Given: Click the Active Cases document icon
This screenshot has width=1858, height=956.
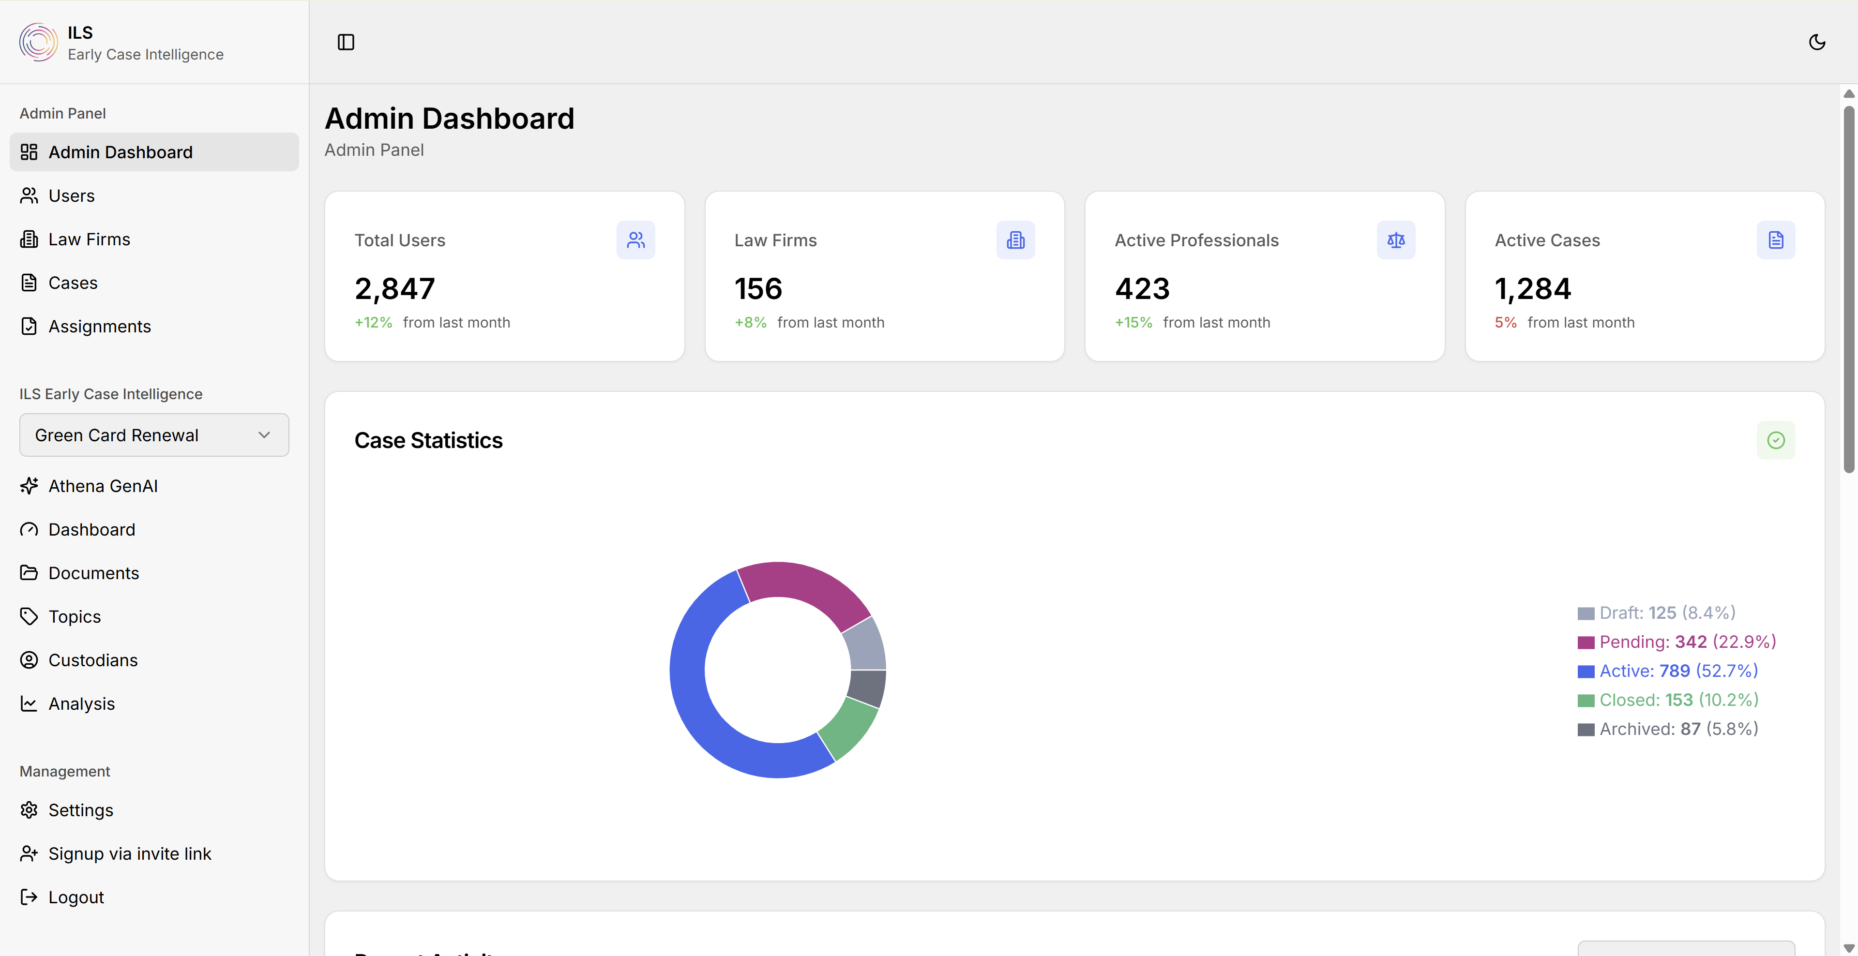Looking at the screenshot, I should coord(1776,240).
